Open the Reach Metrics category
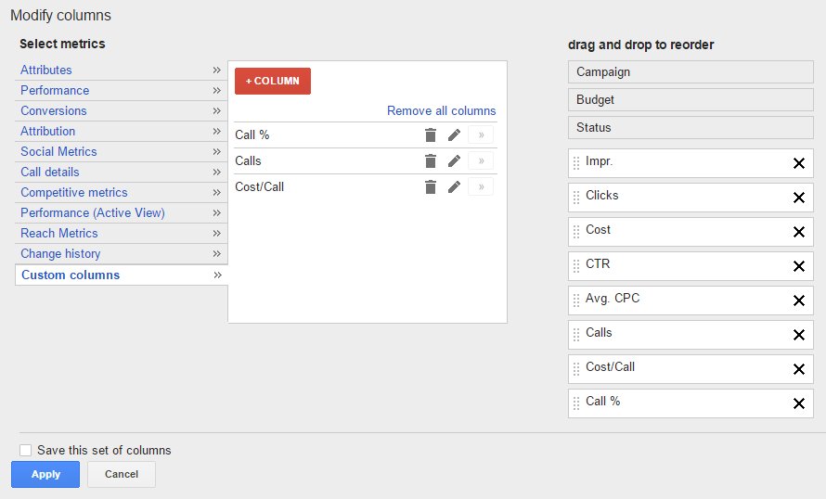Image resolution: width=826 pixels, height=499 pixels. click(x=59, y=233)
